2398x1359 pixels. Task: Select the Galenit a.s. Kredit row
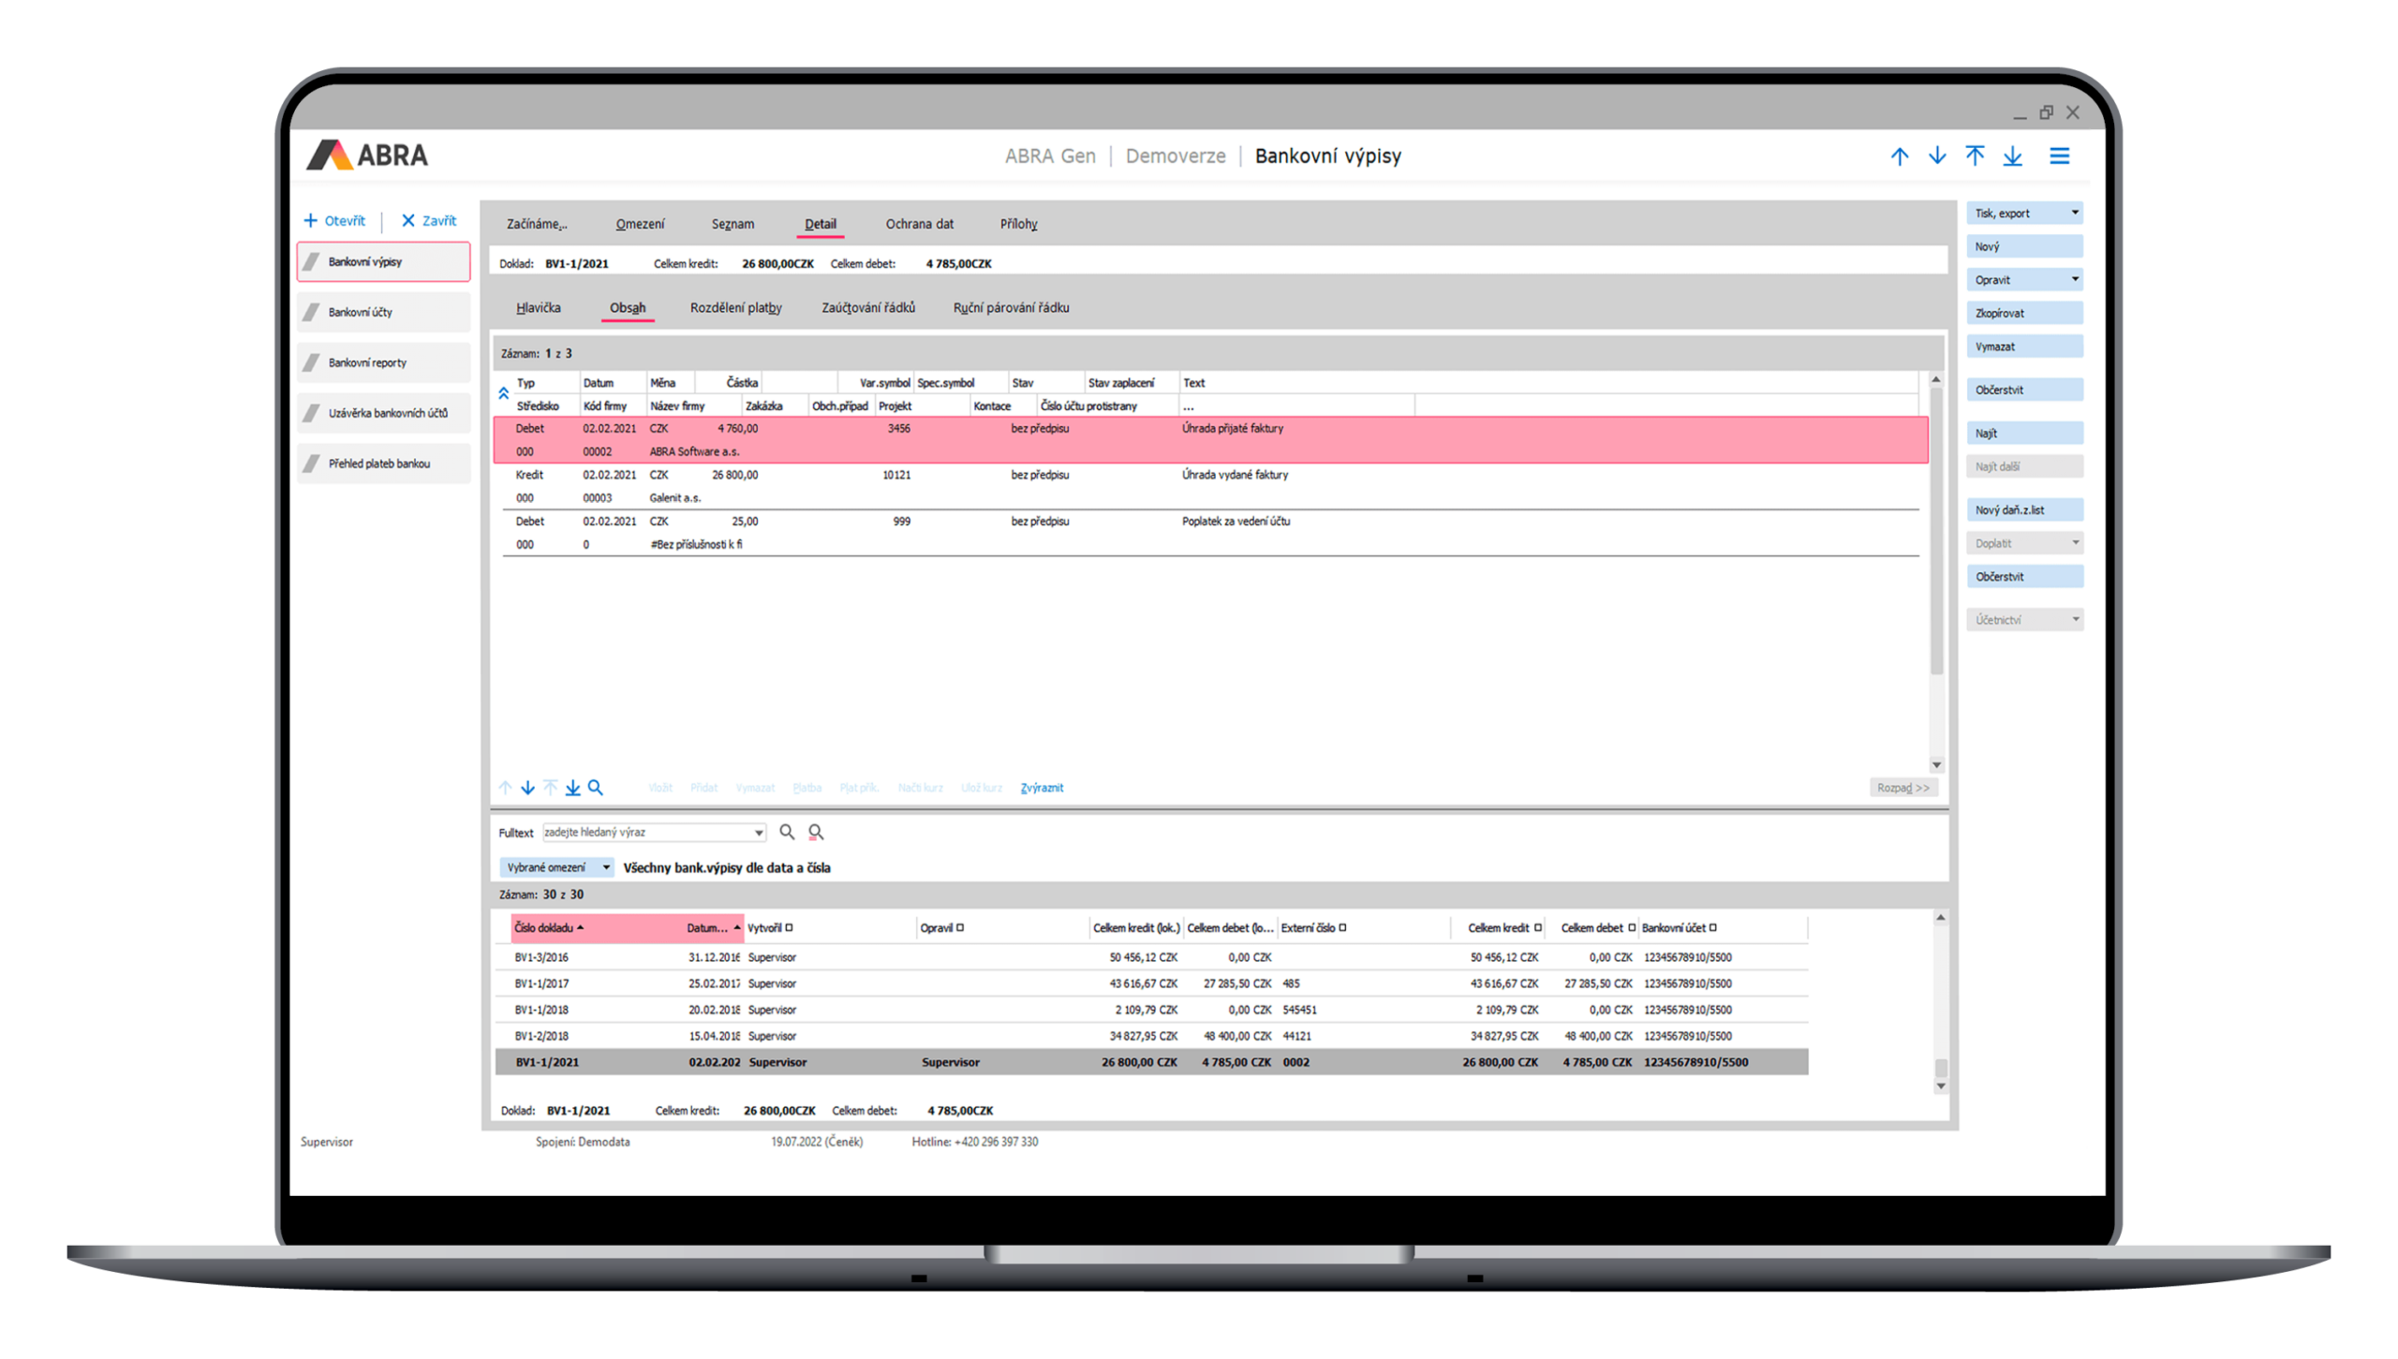click(x=1209, y=487)
